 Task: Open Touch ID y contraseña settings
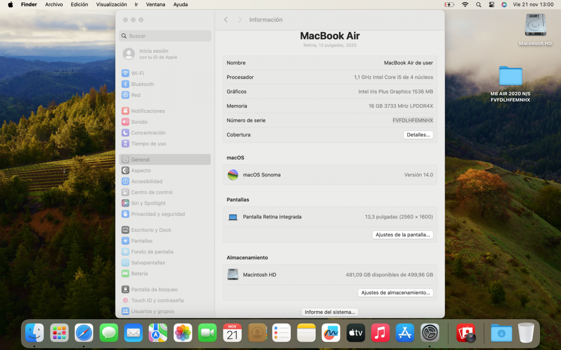click(x=157, y=301)
